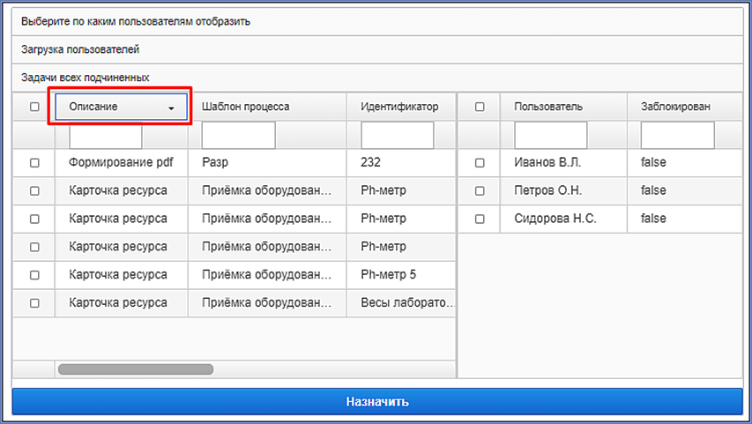The width and height of the screenshot is (752, 424).
Task: Check the select-all checkbox in the users table header
Action: pyautogui.click(x=480, y=107)
